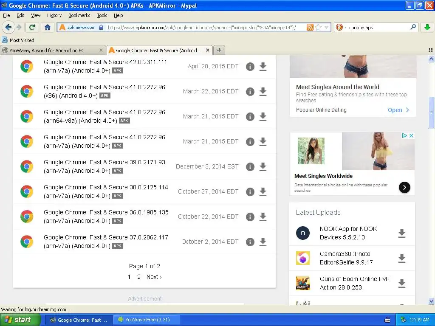This screenshot has width=435, height=326.
Task: Show info for Chrome 41.0.2272.96 arm64-v8a
Action: click(x=250, y=117)
